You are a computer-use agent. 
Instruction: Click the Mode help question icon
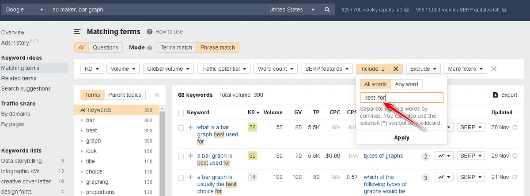(150, 47)
